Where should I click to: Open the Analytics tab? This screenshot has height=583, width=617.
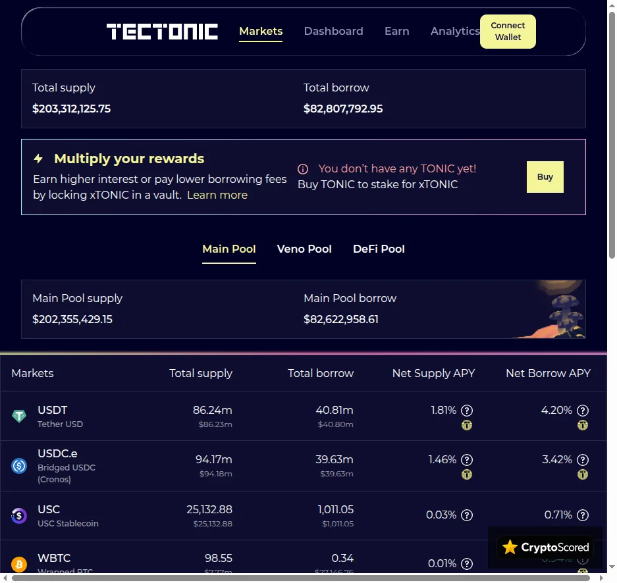point(455,31)
